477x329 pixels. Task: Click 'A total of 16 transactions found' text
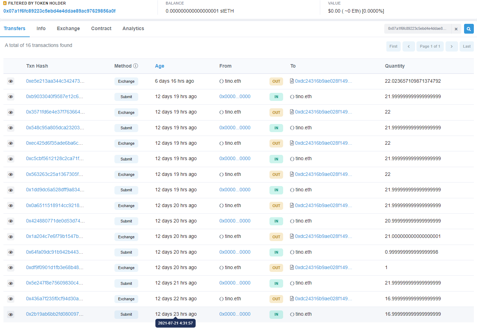[38, 45]
